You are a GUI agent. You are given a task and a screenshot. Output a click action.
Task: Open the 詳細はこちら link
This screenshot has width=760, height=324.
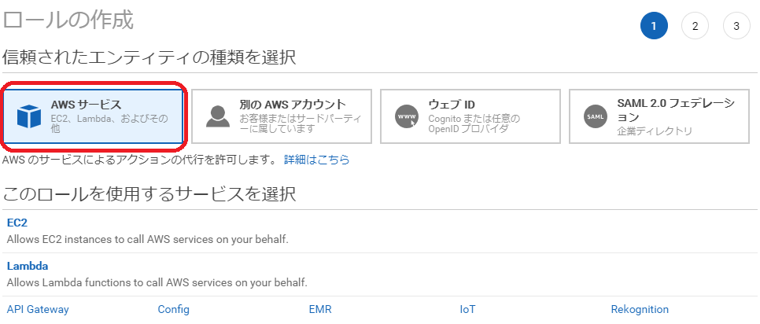click(316, 160)
